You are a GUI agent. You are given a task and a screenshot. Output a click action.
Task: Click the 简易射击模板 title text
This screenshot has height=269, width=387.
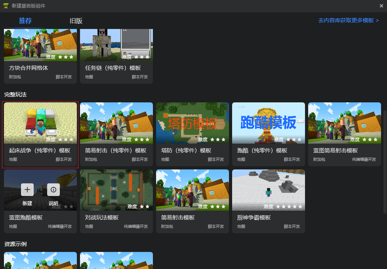[x=178, y=217]
